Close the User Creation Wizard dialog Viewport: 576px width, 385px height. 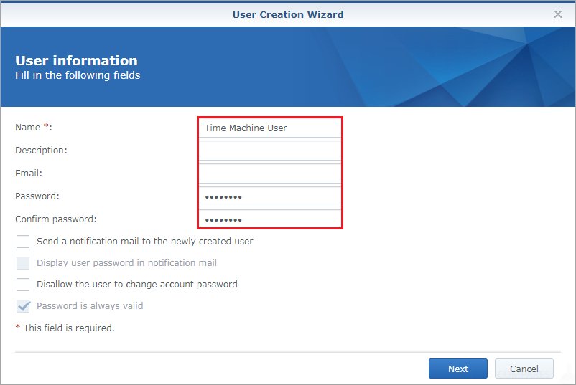pyautogui.click(x=557, y=14)
